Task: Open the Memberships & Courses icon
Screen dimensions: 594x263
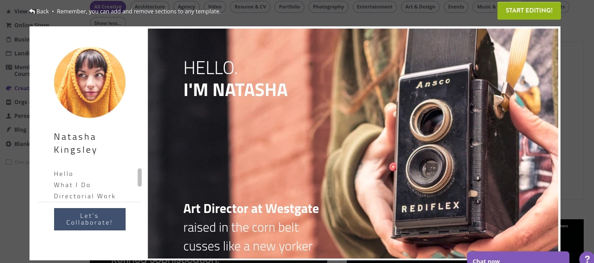Action: pyautogui.click(x=8, y=67)
